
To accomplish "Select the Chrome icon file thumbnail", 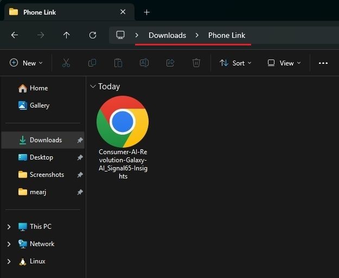I will point(123,122).
